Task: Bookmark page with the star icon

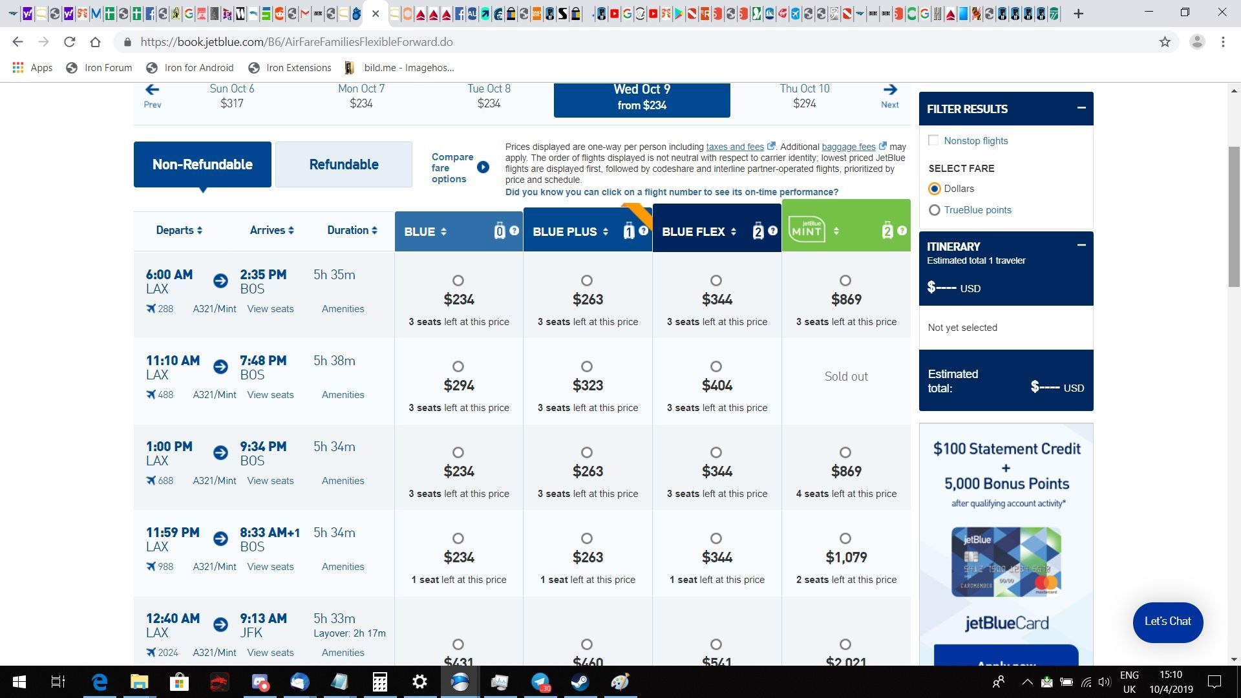Action: [x=1165, y=42]
